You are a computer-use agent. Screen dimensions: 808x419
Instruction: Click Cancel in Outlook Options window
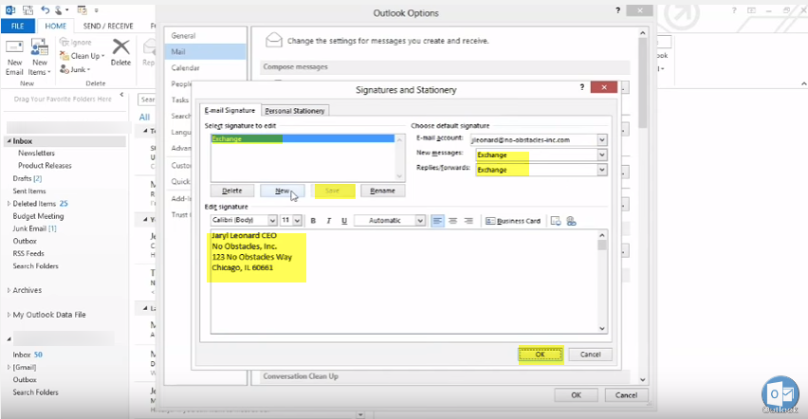[x=626, y=395]
